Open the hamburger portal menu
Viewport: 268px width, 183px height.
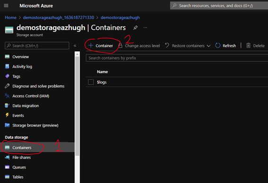[6, 6]
